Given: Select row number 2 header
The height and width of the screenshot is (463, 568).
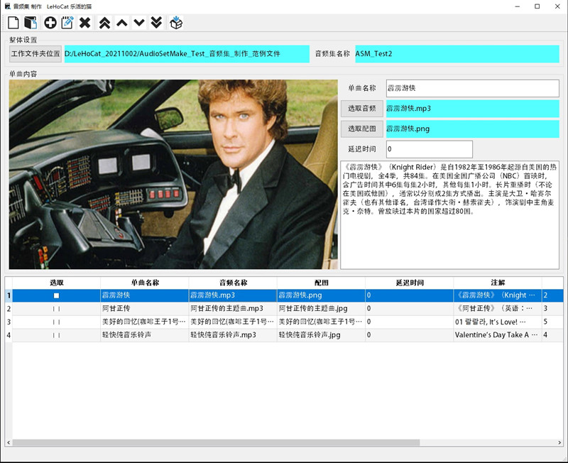Looking at the screenshot, I should pyautogui.click(x=9, y=309).
